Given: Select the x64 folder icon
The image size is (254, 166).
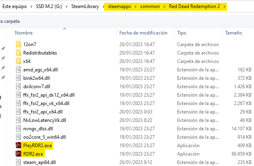Looking at the screenshot, I should click(x=18, y=61).
